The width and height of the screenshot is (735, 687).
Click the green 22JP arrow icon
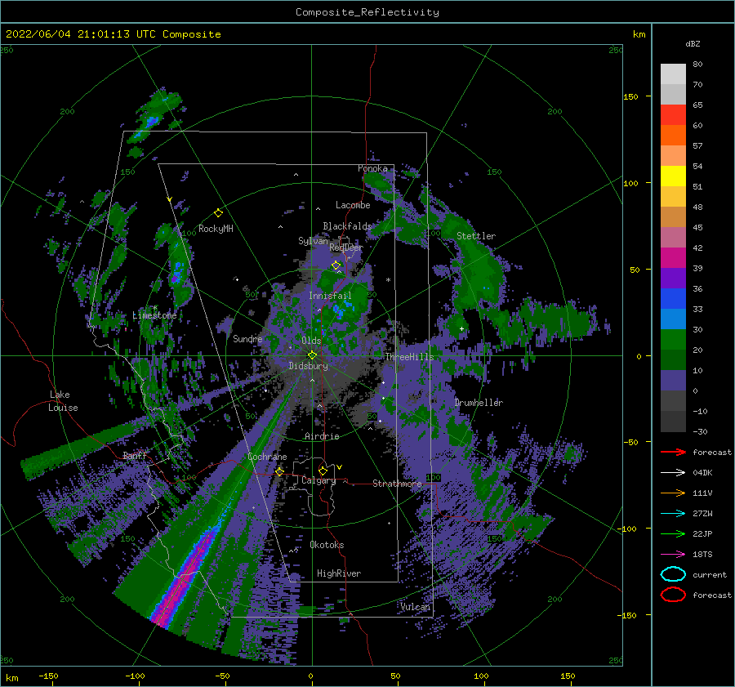(x=673, y=533)
